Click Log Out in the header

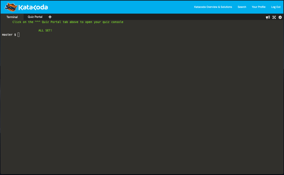[276, 7]
